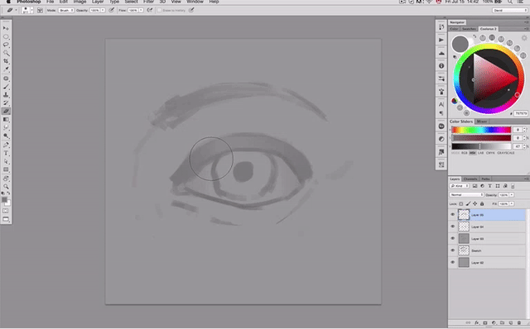Switch to the Mixer tab
This screenshot has width=530, height=329.
coord(482,122)
